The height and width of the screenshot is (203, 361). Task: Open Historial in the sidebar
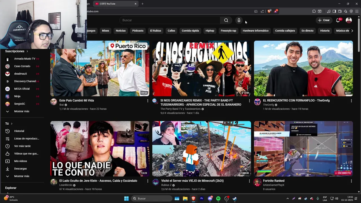[22, 131]
